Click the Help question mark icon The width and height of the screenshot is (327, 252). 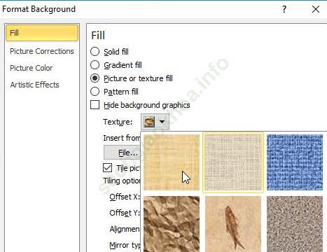[284, 9]
